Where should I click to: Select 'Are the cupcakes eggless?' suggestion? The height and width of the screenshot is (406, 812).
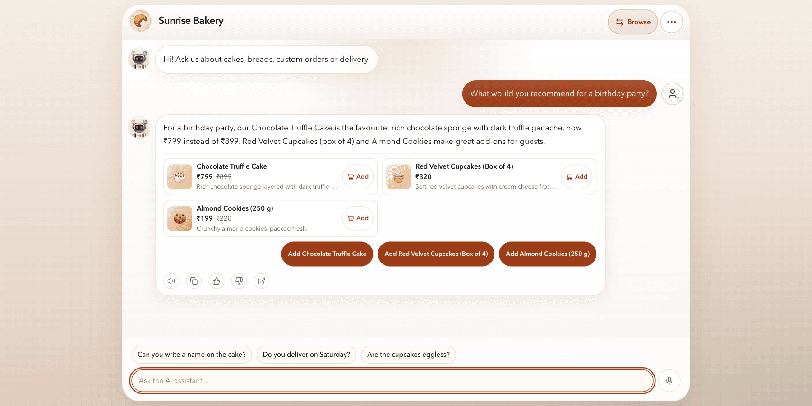[408, 355]
